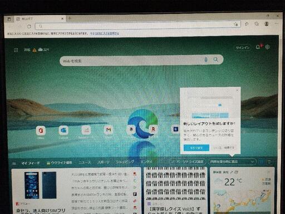
Task: Select the スポーツ feed tab
Action: 104,162
